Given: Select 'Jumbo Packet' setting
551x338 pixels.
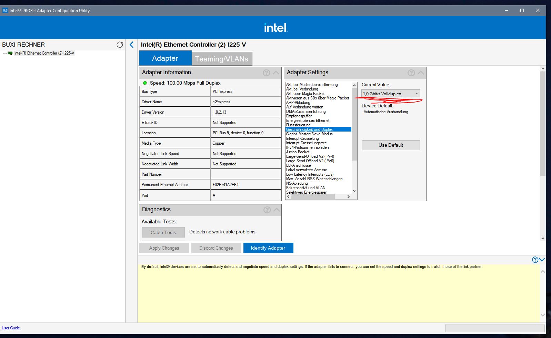Looking at the screenshot, I should coord(298,152).
